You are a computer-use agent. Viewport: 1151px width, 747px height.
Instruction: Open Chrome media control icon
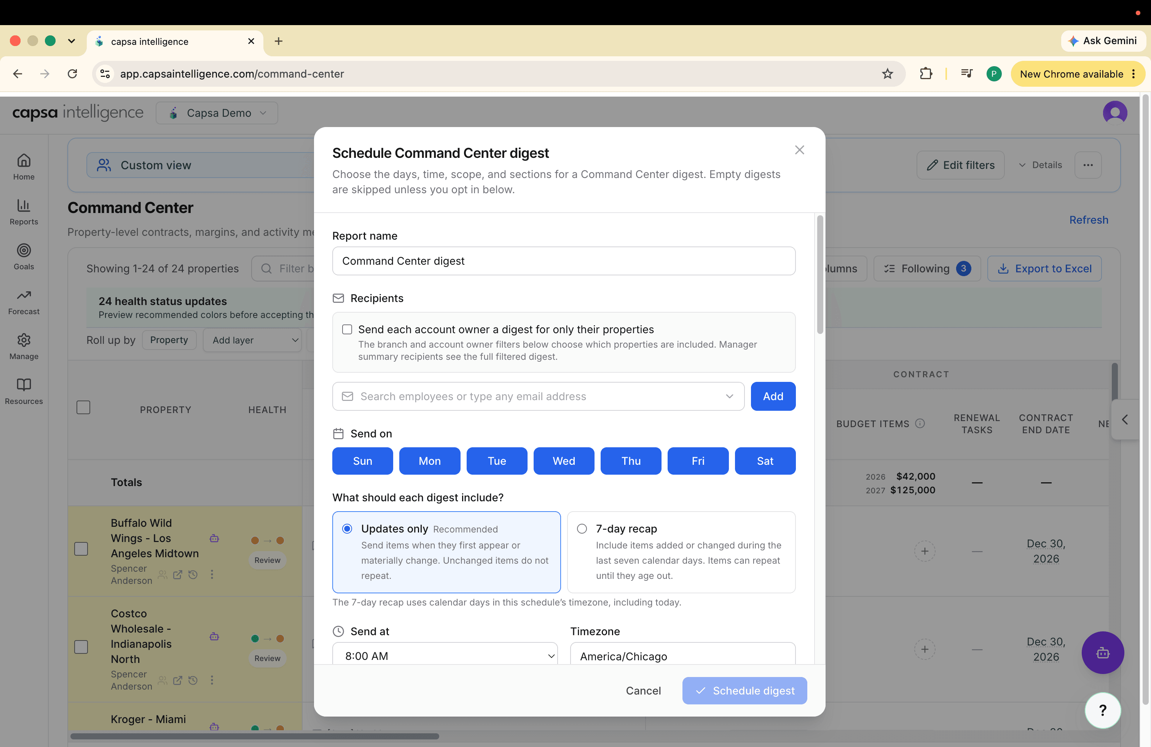click(x=967, y=74)
